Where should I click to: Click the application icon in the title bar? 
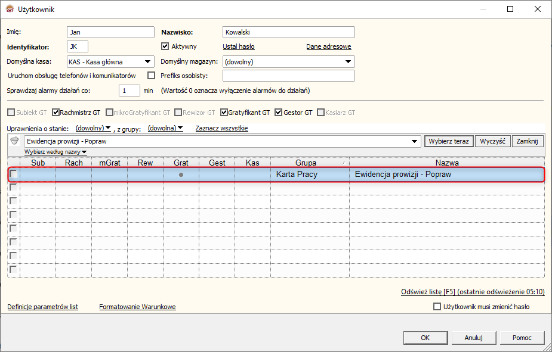(x=10, y=9)
